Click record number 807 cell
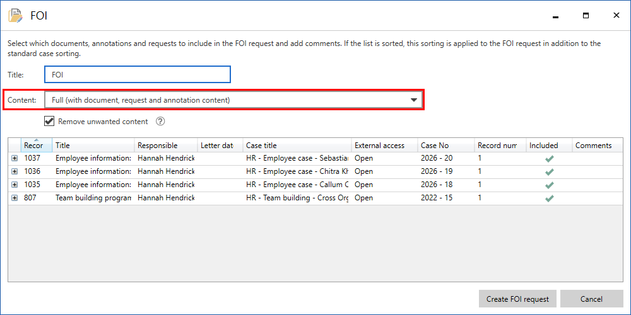 click(x=30, y=198)
